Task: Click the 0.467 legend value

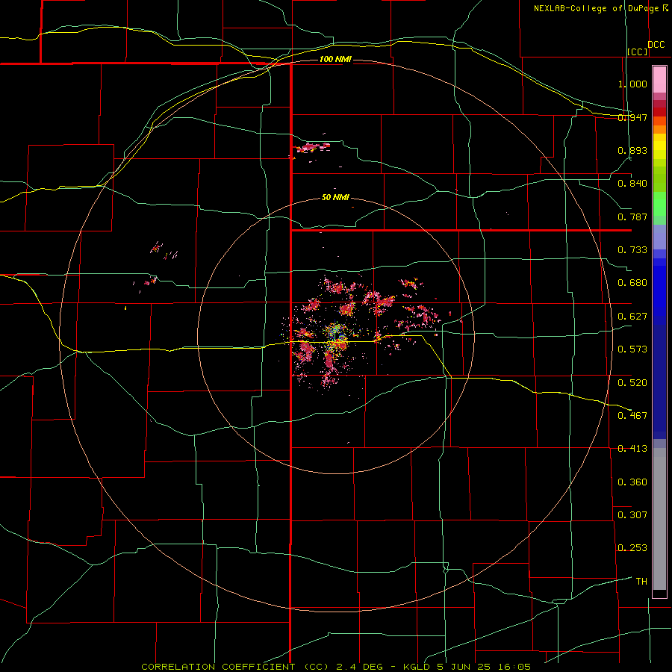Action: (x=632, y=415)
